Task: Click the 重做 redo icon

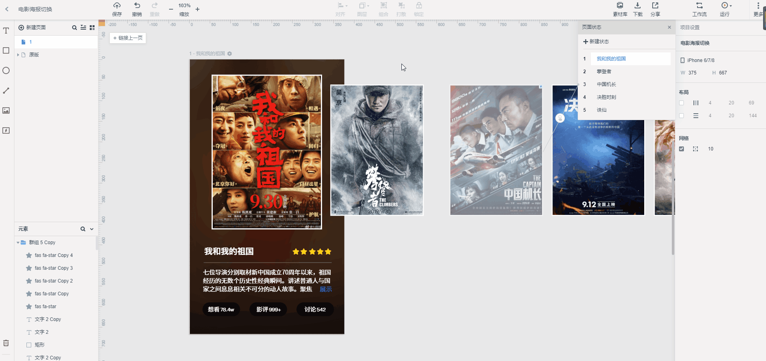Action: [x=155, y=9]
